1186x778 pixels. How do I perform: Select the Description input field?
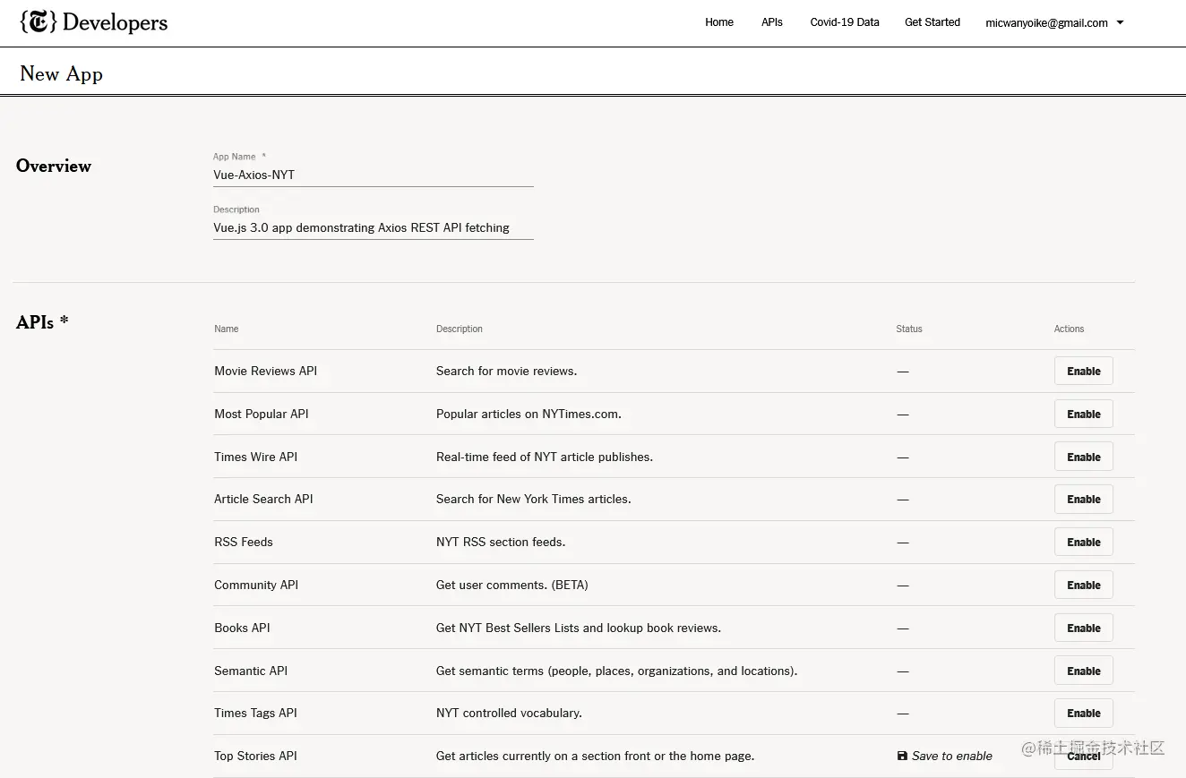pos(374,227)
